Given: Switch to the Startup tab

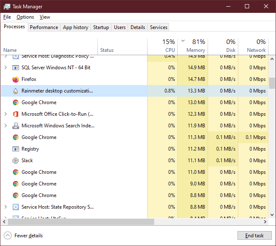Looking at the screenshot, I should [x=101, y=27].
